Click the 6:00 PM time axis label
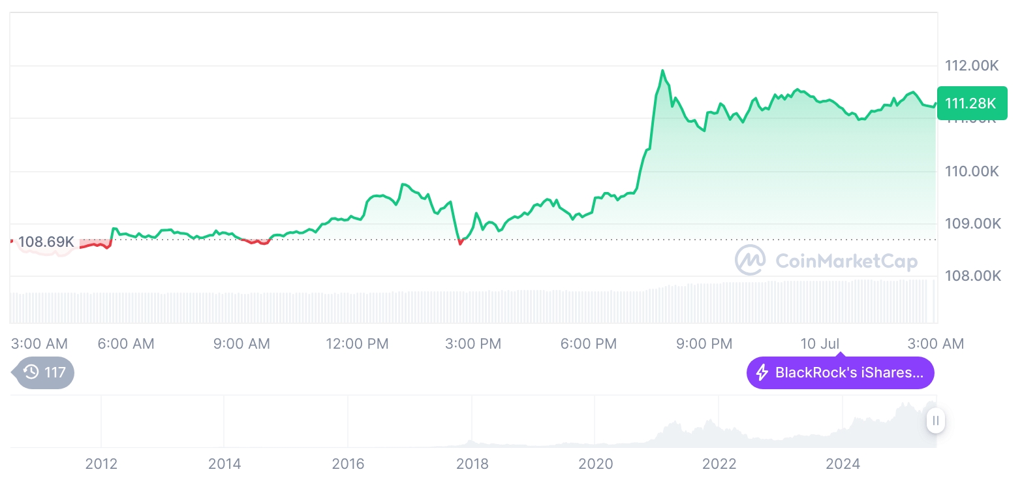The width and height of the screenshot is (1022, 478). click(x=589, y=343)
